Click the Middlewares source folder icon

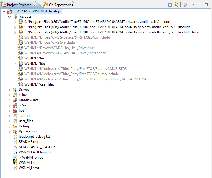pos(15,100)
